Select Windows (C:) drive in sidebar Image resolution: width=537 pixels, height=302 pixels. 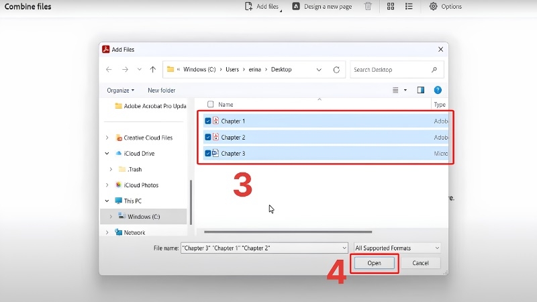pos(140,216)
